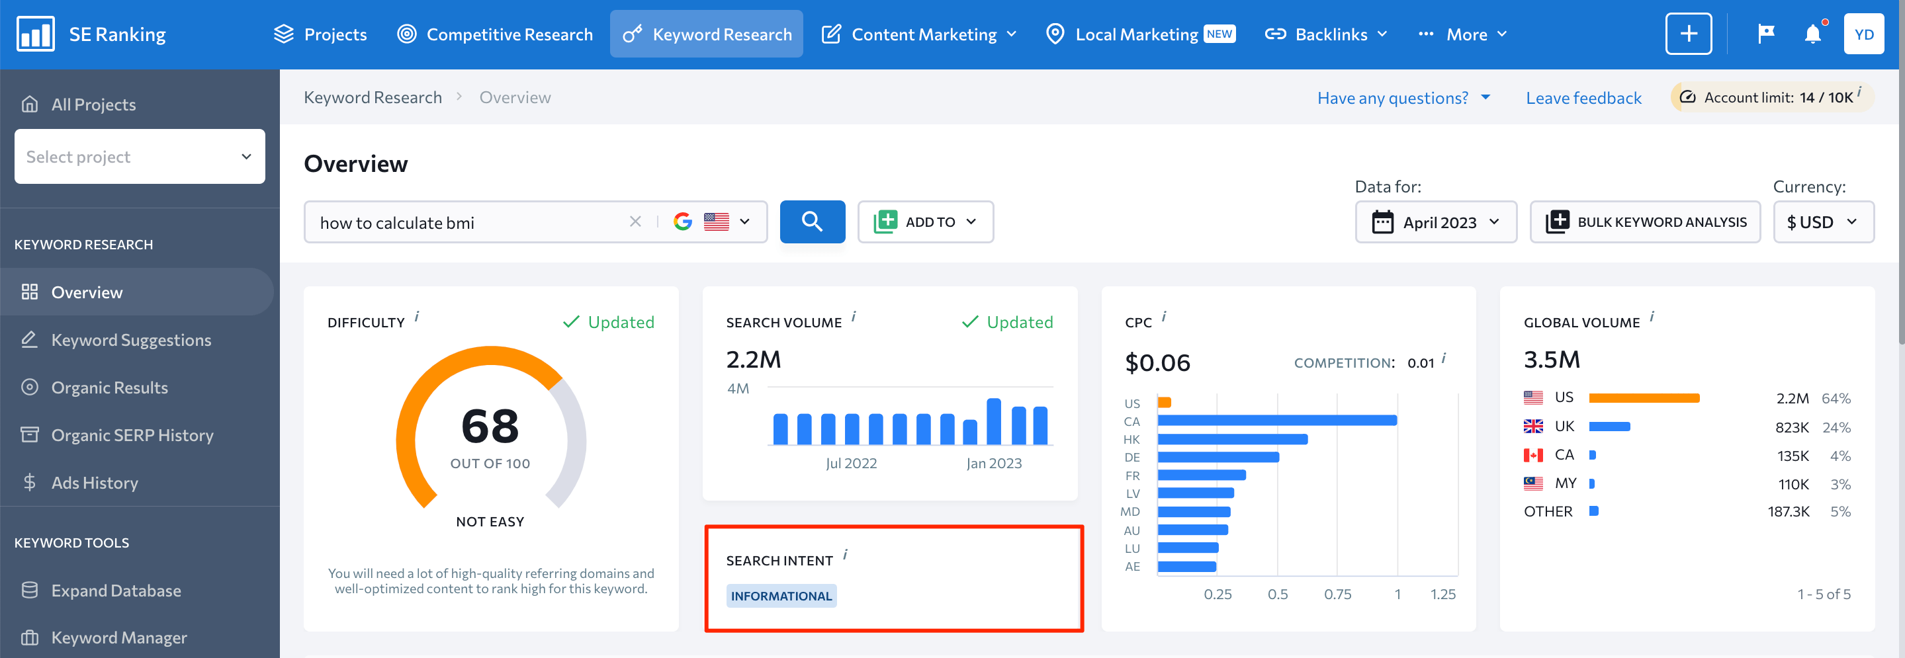Screen dimensions: 1905x658
Task: Open Keyword Suggestions in sidebar
Action: (x=131, y=340)
